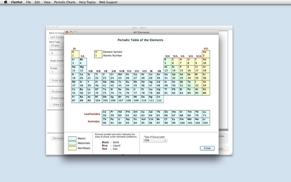Click the Apple menu icon
This screenshot has height=182, width=291.
[x=5, y=2]
